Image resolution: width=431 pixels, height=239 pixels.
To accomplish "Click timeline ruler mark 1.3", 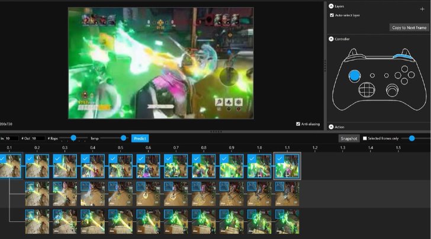I will click(x=342, y=147).
